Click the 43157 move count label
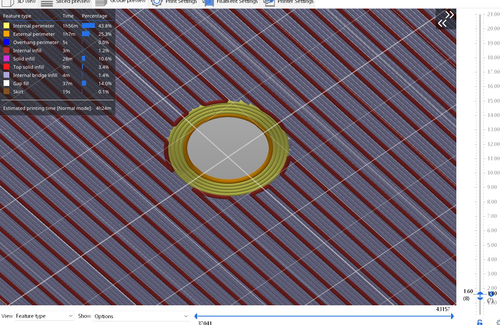This screenshot has height=325, width=500. [443, 309]
